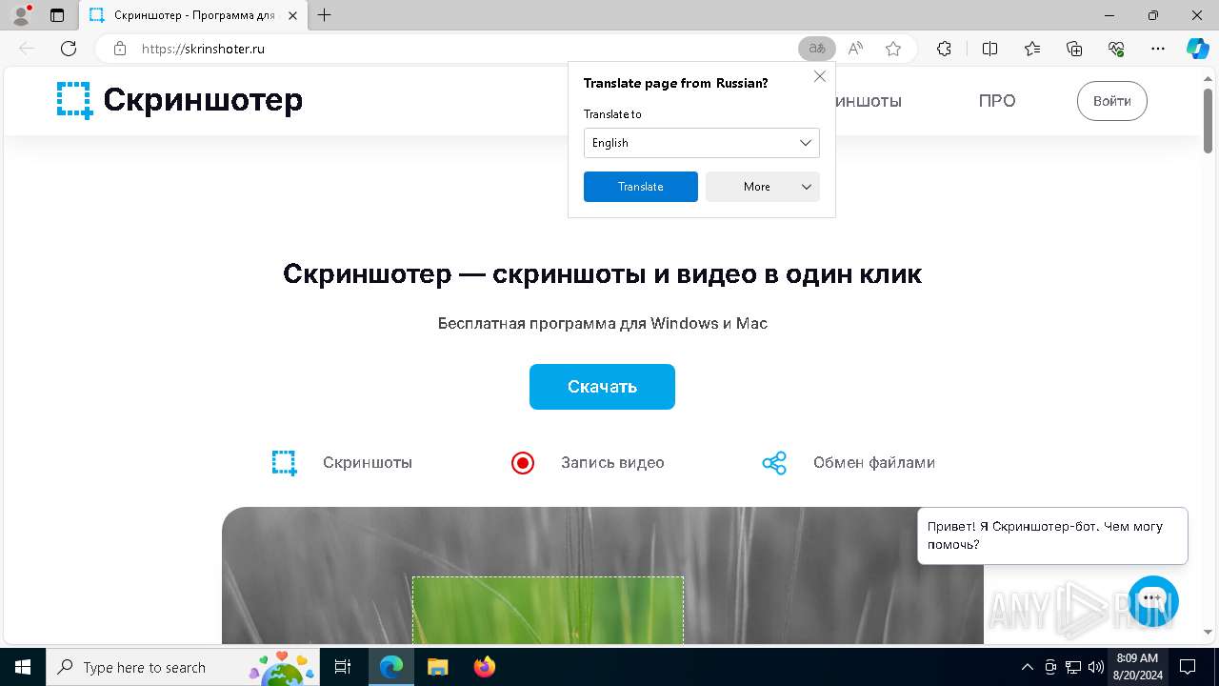Viewport: 1219px width, 686px height.
Task: Add this page to favorites star
Action: 893,49
